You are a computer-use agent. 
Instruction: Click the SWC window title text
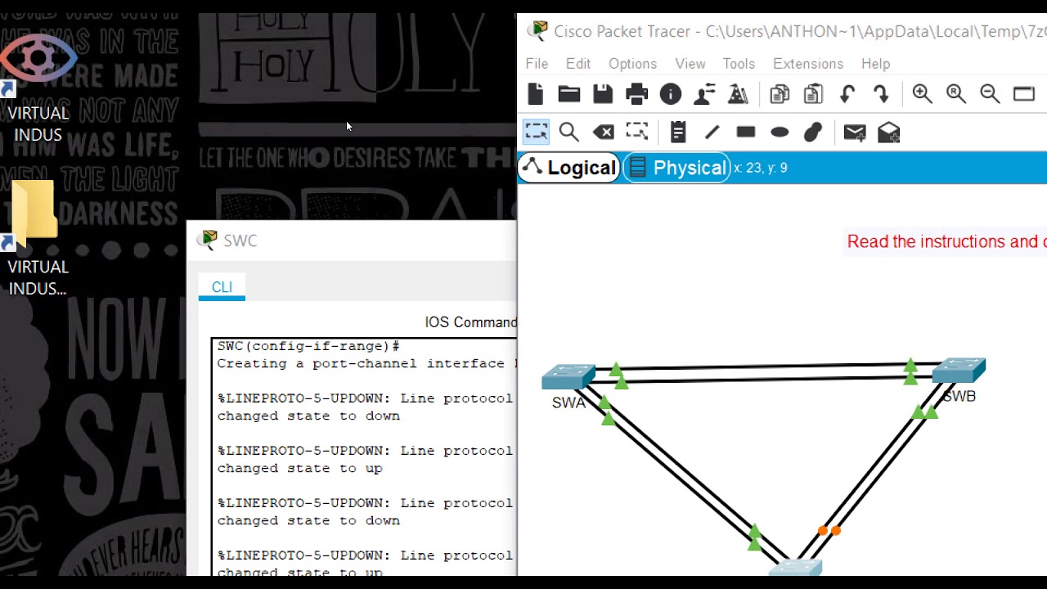[x=240, y=241]
